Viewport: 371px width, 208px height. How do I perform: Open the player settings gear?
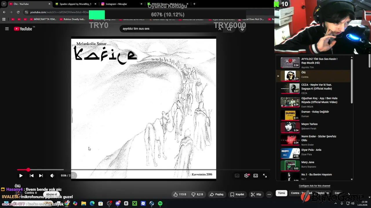click(x=246, y=175)
